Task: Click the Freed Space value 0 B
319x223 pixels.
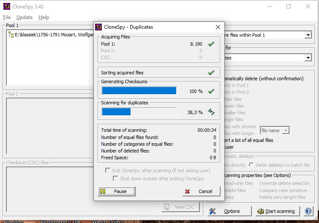Action: 213,158
